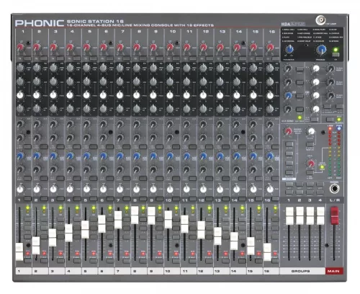This screenshot has width=360, height=294.
Task: Click top EQ knob in channel 4 black section
Action: point(70,68)
